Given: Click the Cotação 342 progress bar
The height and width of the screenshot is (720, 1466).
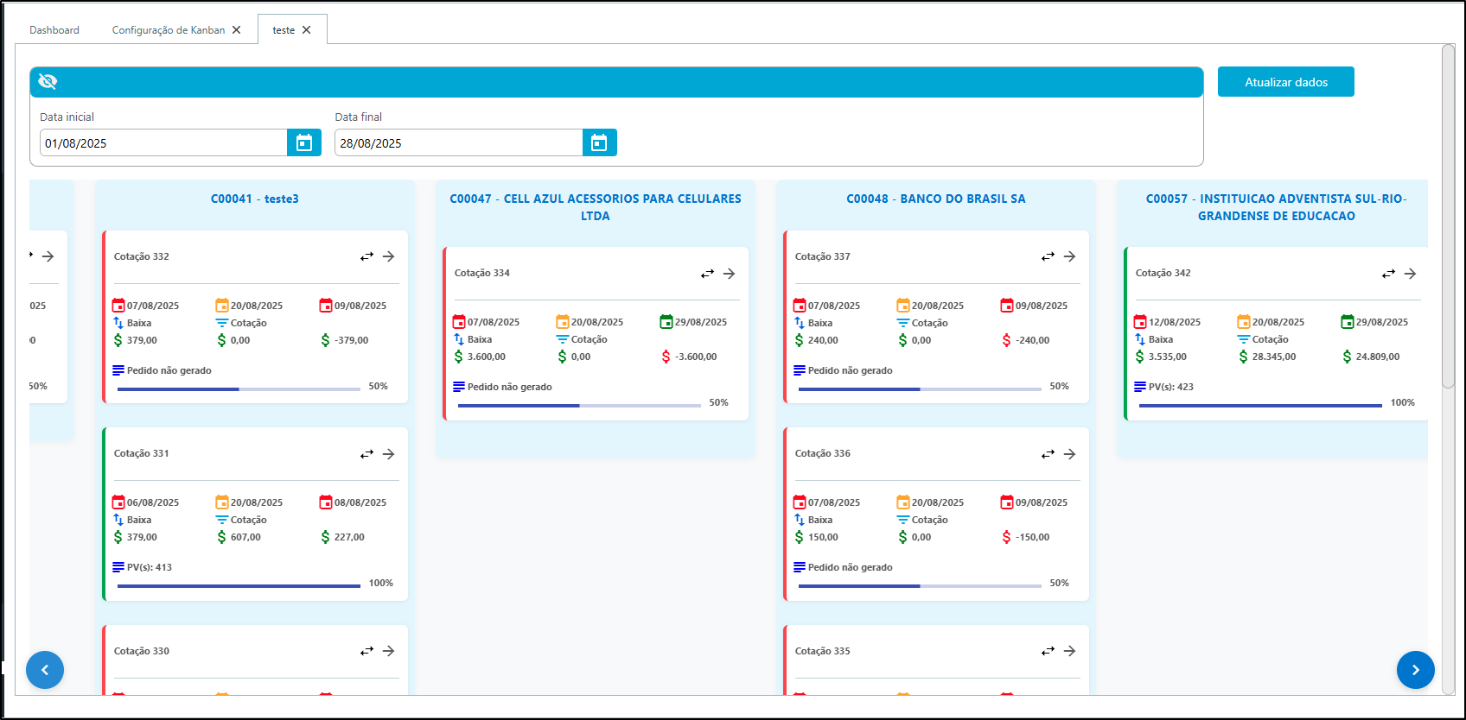Looking at the screenshot, I should tap(1260, 406).
